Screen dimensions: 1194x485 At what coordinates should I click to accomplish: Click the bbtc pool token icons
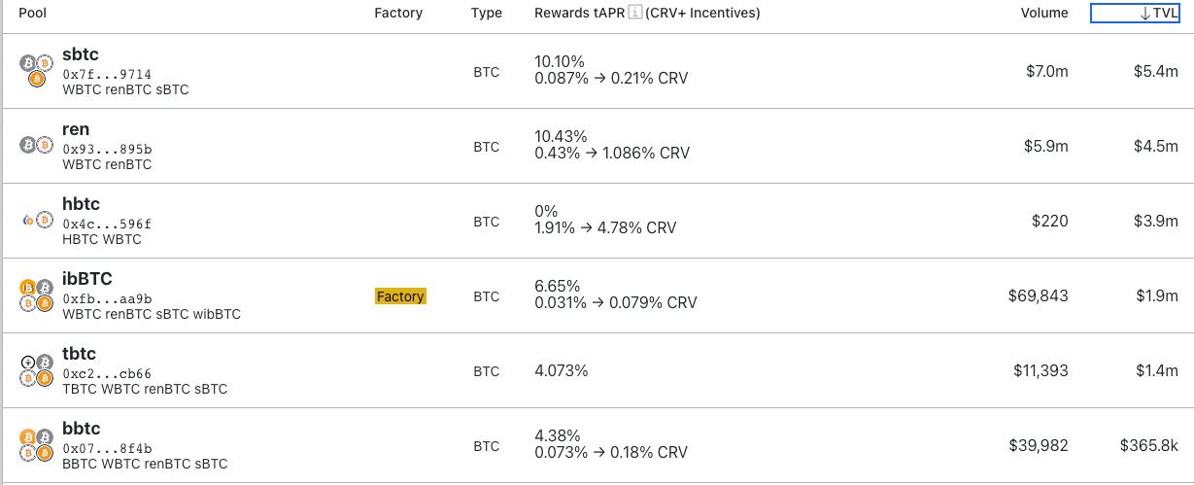click(36, 446)
